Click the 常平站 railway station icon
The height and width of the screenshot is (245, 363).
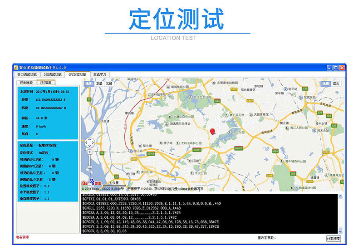285,89
